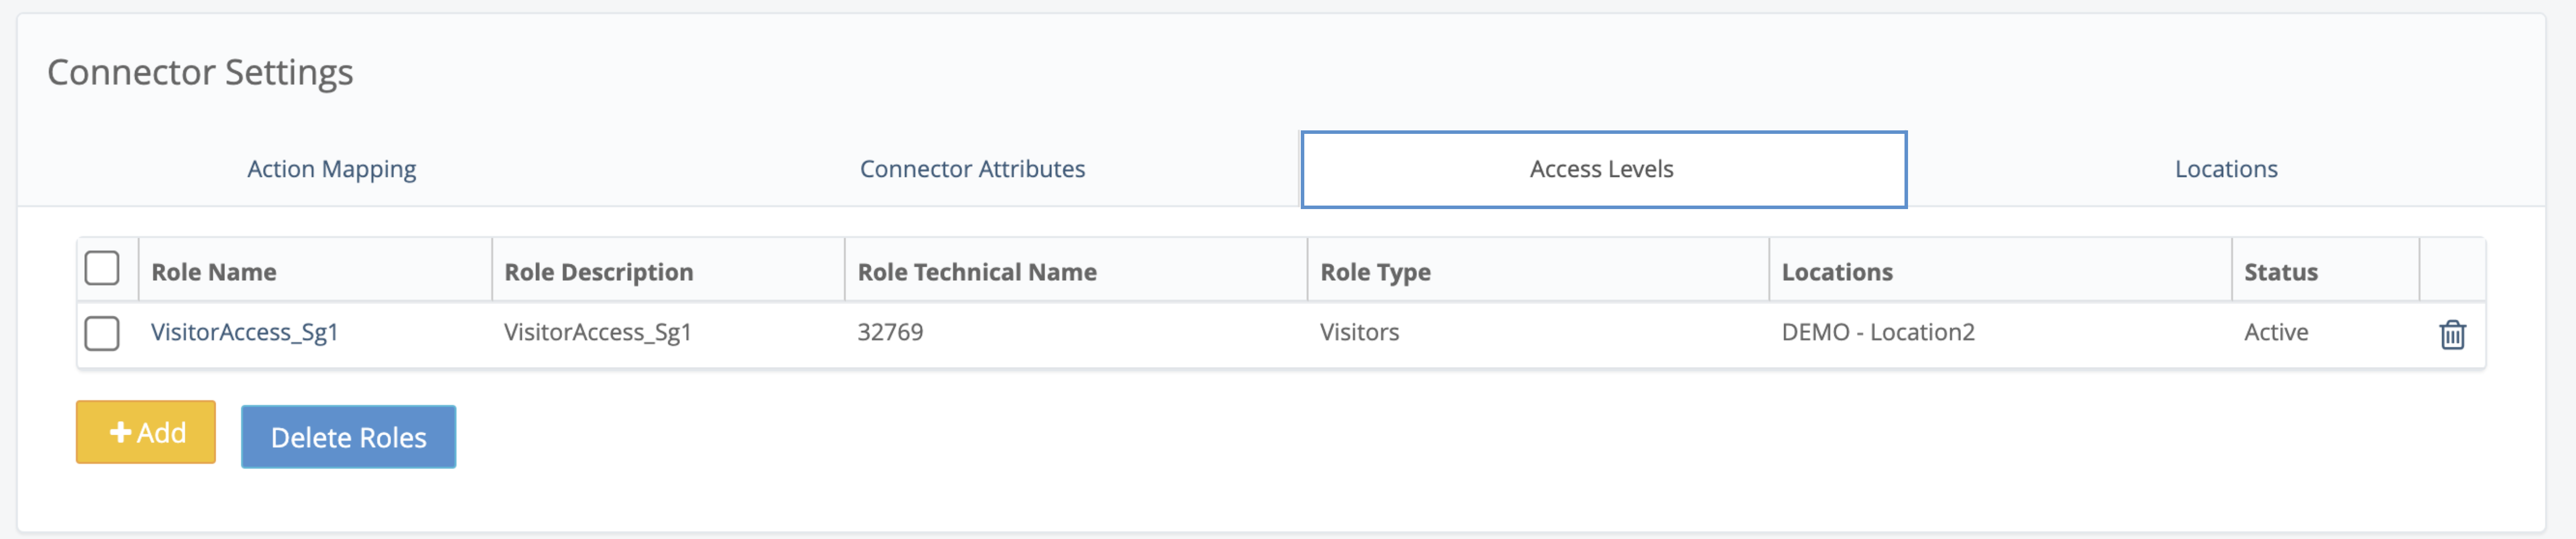Click the Delete Roles button

[348, 437]
